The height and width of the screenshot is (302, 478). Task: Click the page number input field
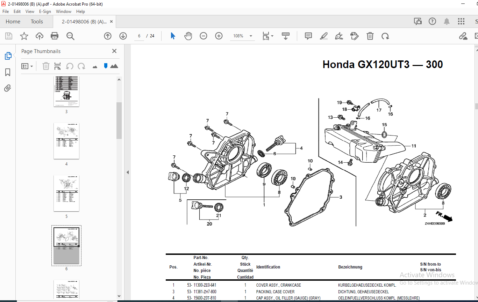click(139, 36)
